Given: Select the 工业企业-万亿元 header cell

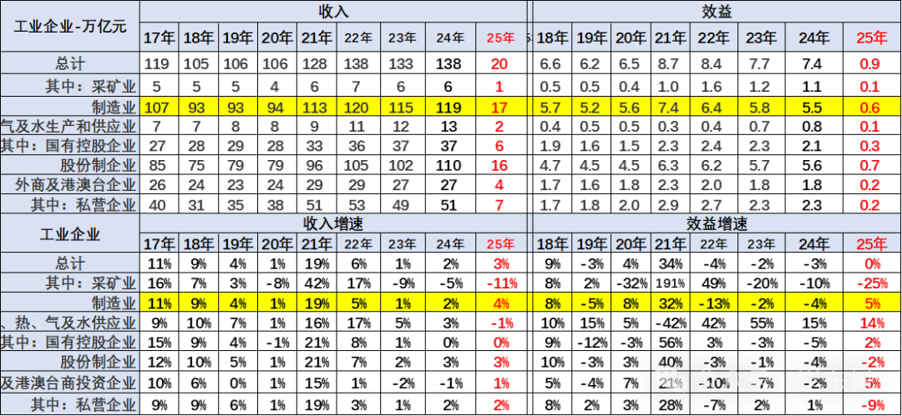Looking at the screenshot, I should pos(69,27).
